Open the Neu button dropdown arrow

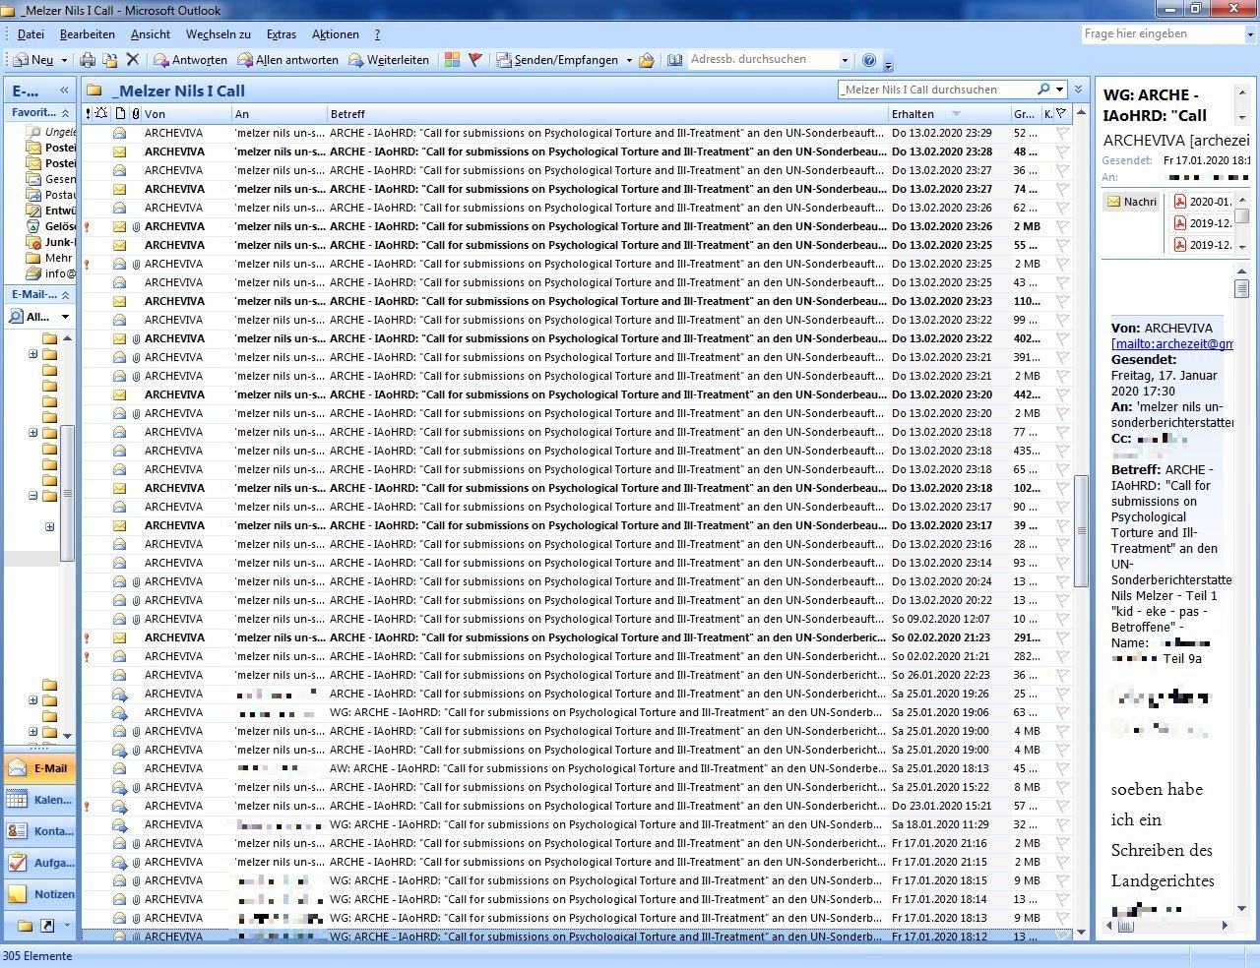coord(65,60)
